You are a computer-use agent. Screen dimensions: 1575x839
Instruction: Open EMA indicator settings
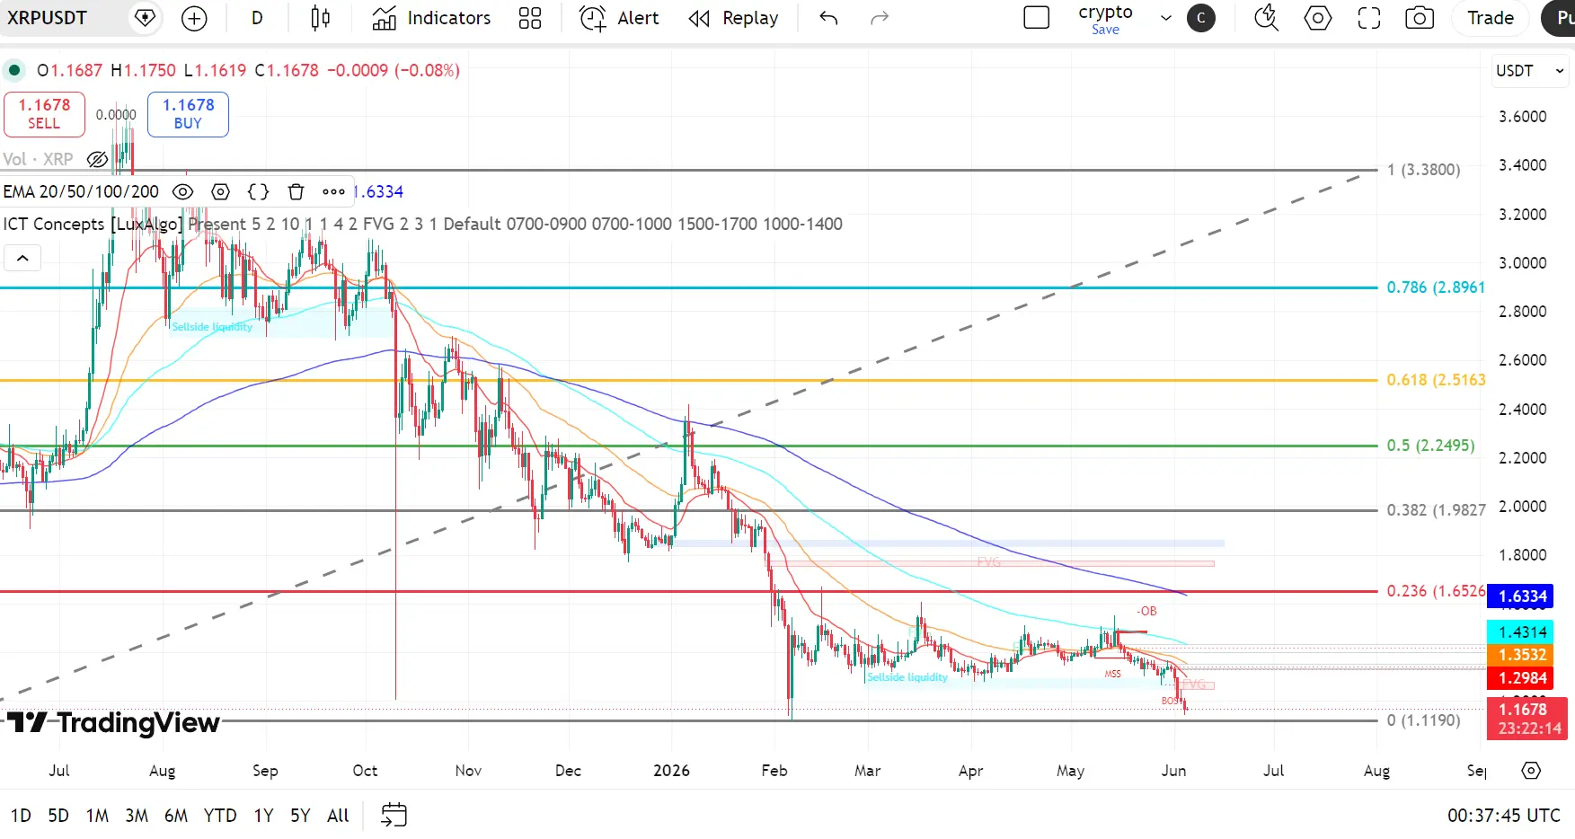(x=220, y=191)
